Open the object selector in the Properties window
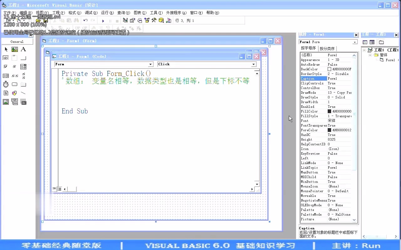The height and width of the screenshot is (250, 401). pyautogui.click(x=354, y=42)
